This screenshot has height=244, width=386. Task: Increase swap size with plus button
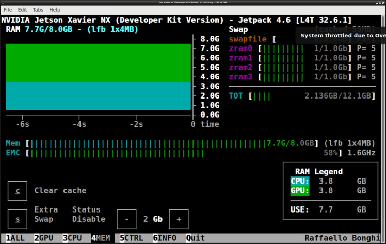pyautogui.click(x=179, y=219)
